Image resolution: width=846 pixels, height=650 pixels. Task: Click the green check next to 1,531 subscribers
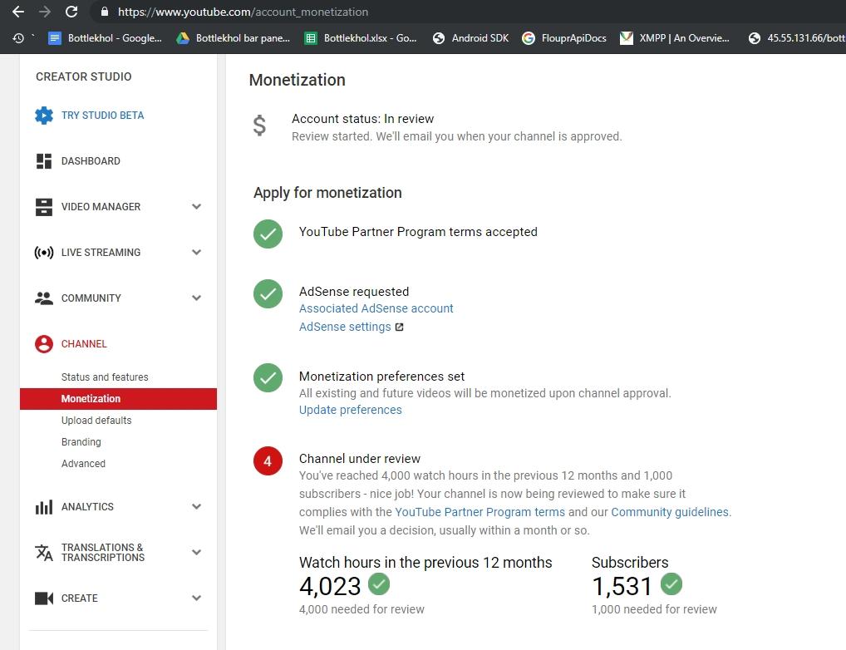pyautogui.click(x=671, y=584)
